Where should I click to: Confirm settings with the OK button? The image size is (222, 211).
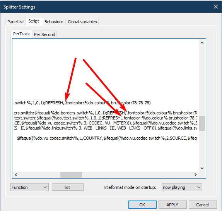(x=142, y=205)
